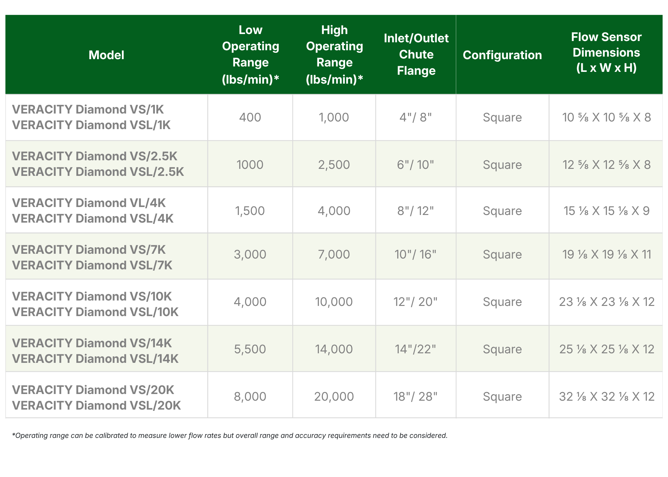Select the flange size 18"/ 28"
The height and width of the screenshot is (477, 668).
click(415, 397)
